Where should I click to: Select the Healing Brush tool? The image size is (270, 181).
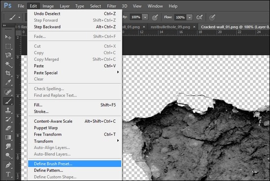click(8, 92)
